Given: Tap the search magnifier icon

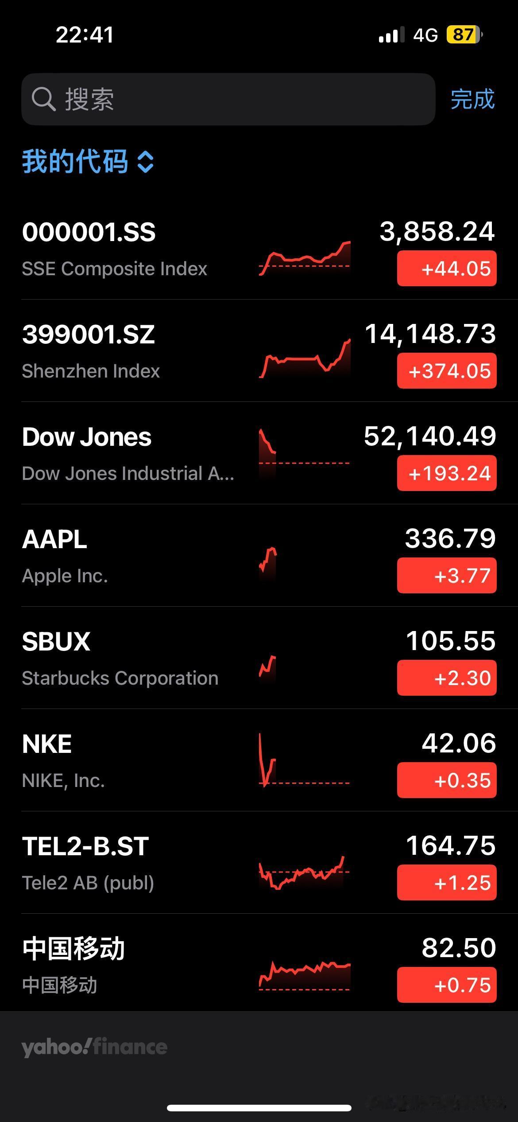Looking at the screenshot, I should pyautogui.click(x=43, y=99).
